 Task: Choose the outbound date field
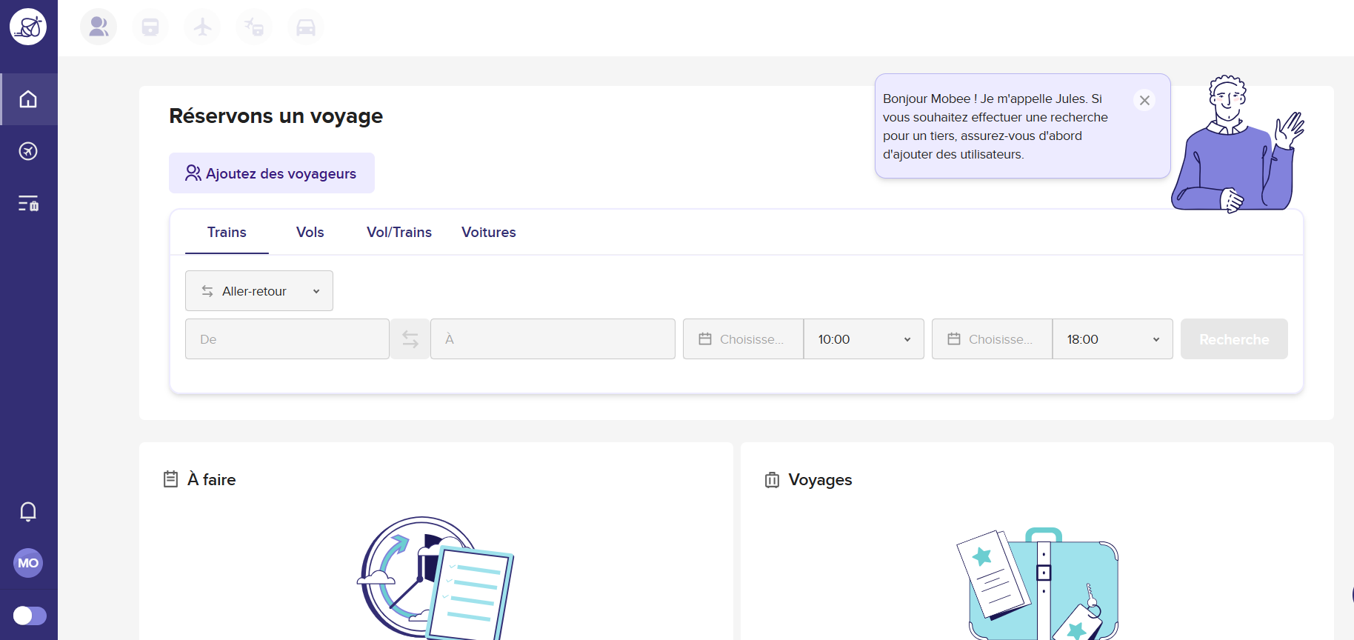(743, 339)
